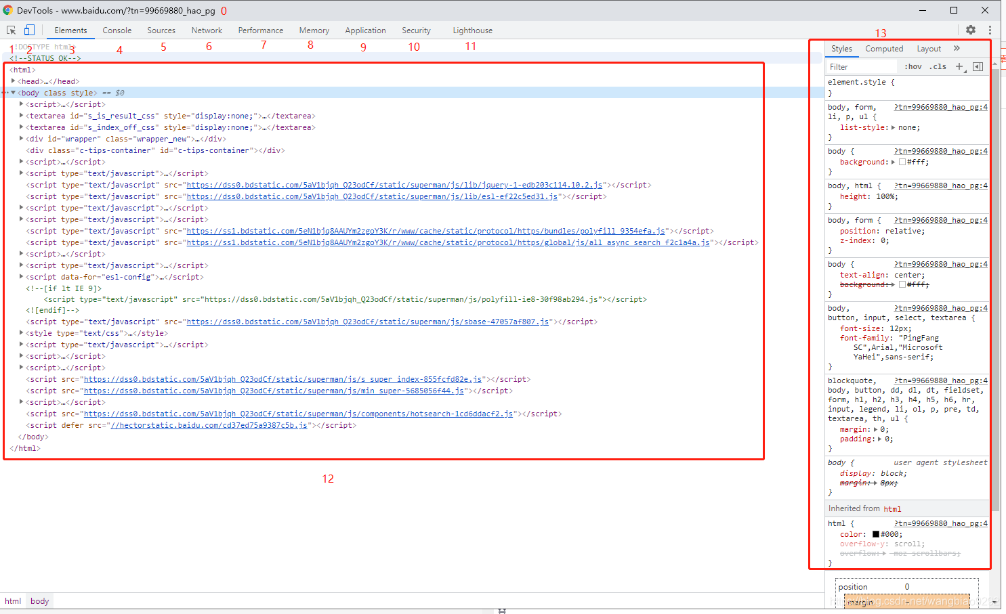Screen dimensions: 1006x614
Task: Open hectorstatic.baidu.com cd37ed75a9387c5b.js link
Action: (x=209, y=425)
